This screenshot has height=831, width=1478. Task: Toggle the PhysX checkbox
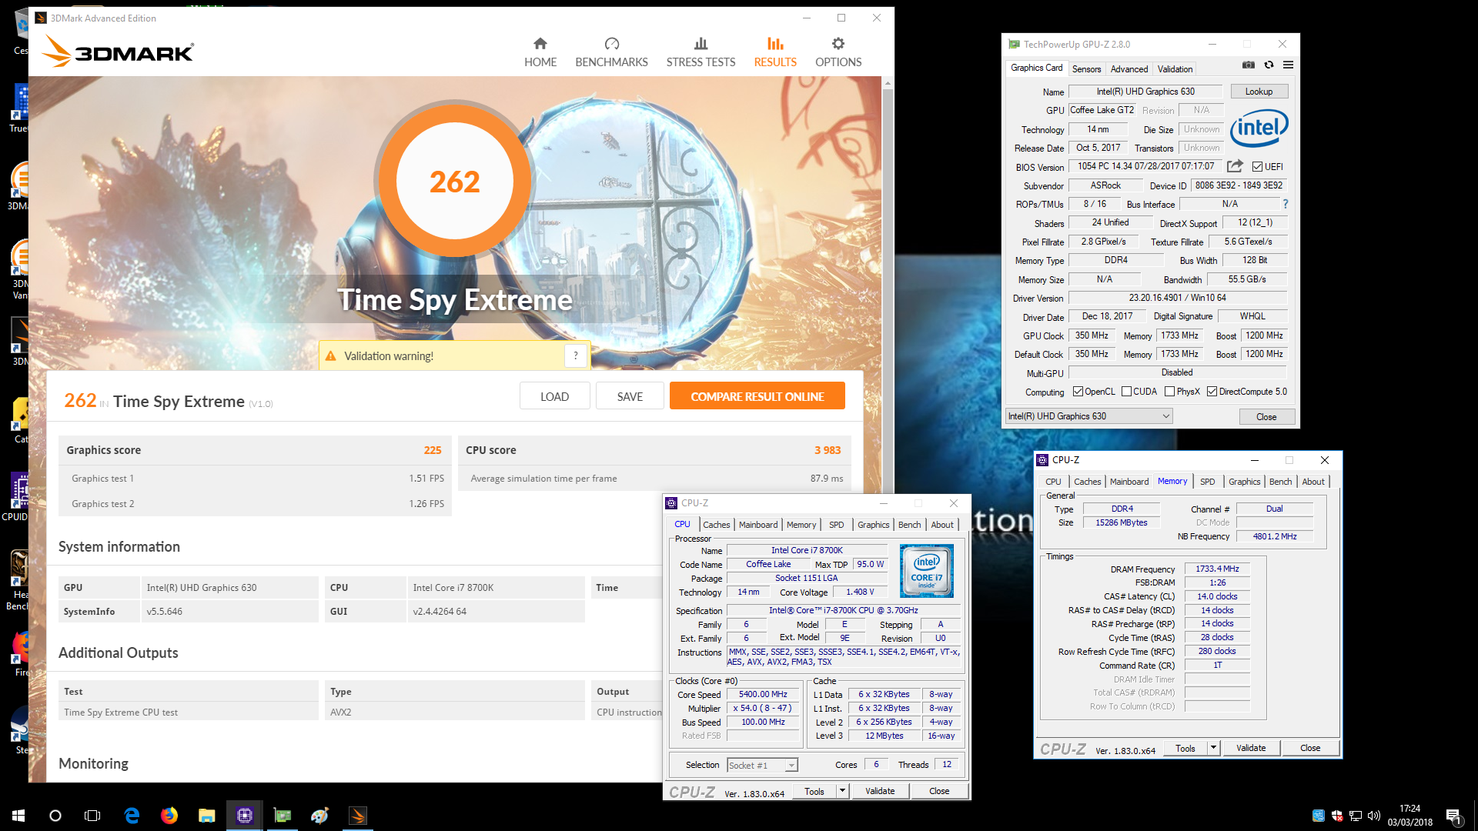(x=1169, y=392)
